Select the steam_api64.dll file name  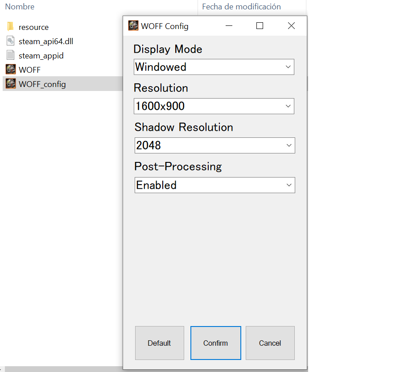[46, 41]
